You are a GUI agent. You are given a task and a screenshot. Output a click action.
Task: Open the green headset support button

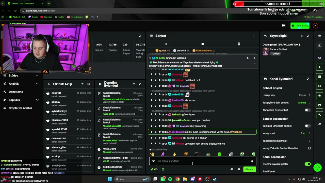tap(317, 167)
